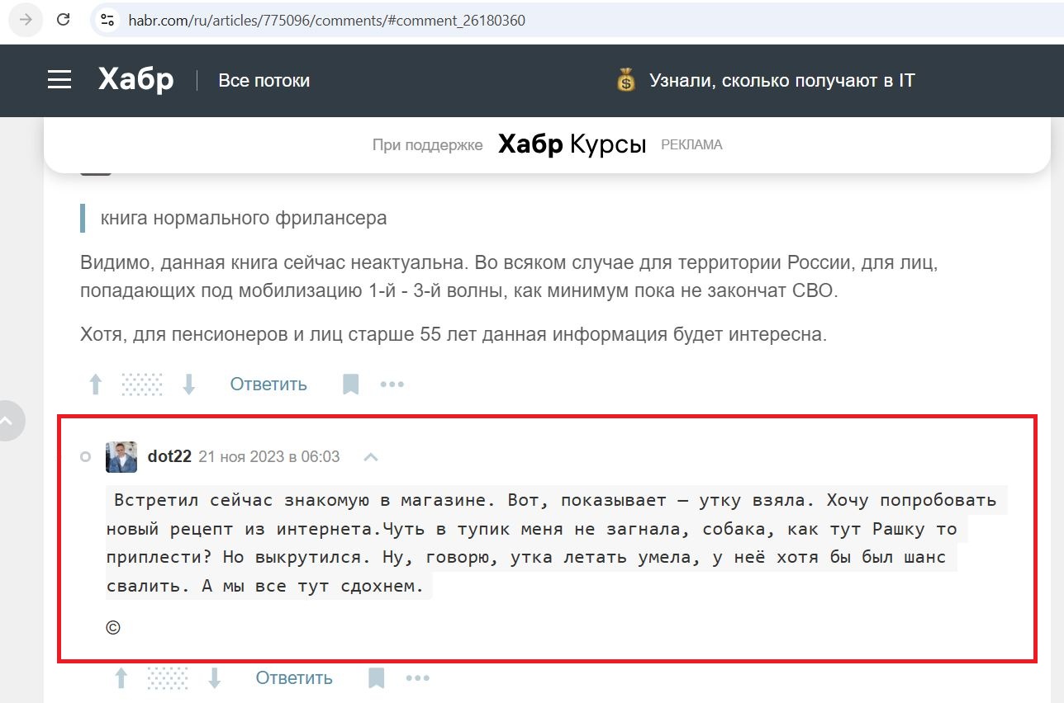Downvote the first comment
1064x703 pixels.
[189, 384]
